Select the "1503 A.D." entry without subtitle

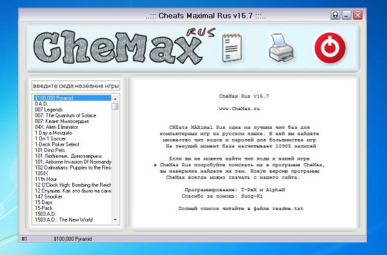72,214
